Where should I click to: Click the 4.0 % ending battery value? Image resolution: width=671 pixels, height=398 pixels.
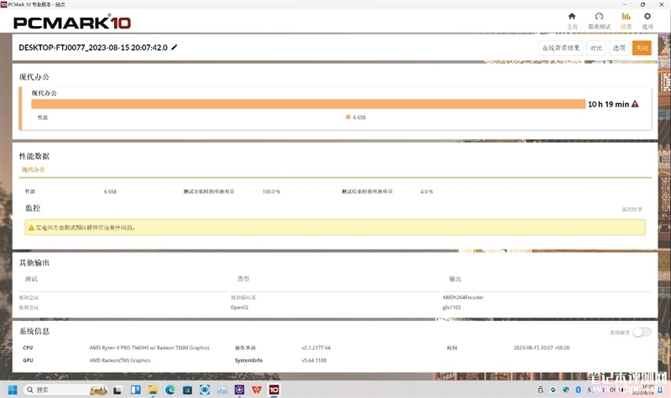427,192
